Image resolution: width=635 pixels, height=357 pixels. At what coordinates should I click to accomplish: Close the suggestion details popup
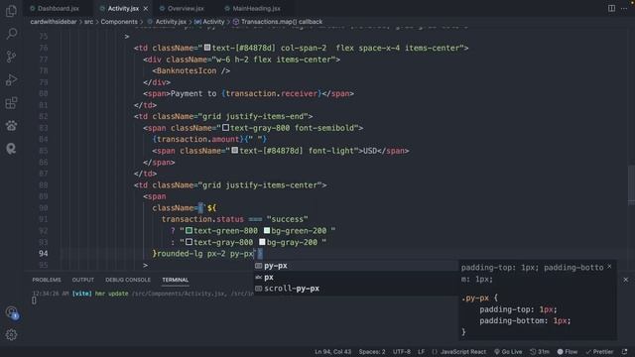[609, 267]
